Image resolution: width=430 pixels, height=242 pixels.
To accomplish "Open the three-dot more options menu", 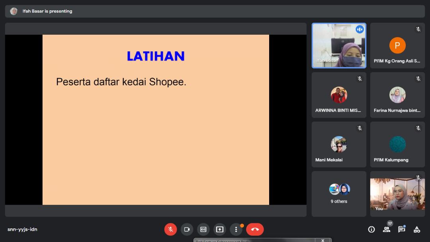I will pos(236,229).
